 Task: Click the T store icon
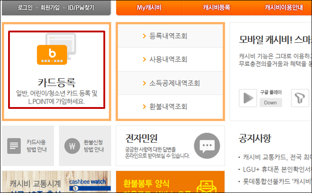tap(300, 98)
